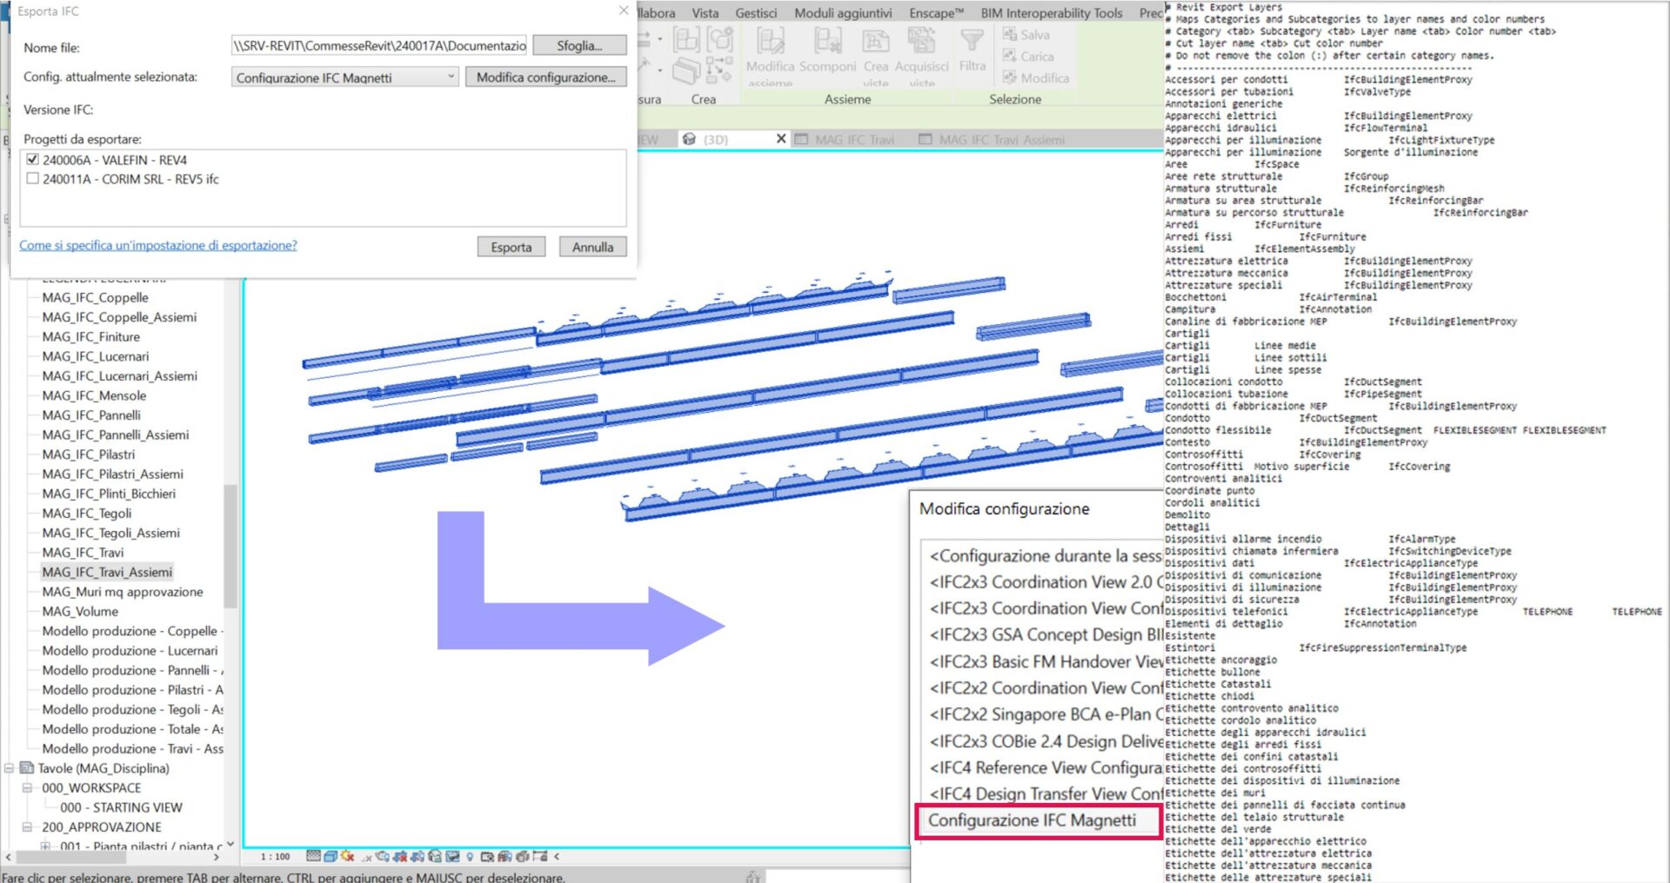Select the Modifica assieme tool
Image resolution: width=1670 pixels, height=883 pixels.
coord(769,56)
